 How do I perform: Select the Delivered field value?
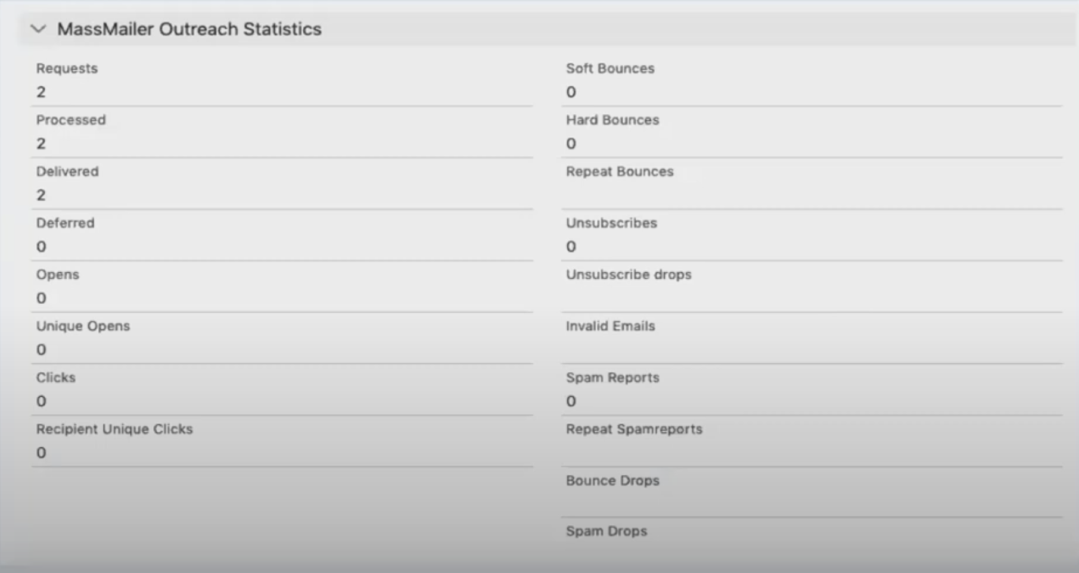[41, 195]
